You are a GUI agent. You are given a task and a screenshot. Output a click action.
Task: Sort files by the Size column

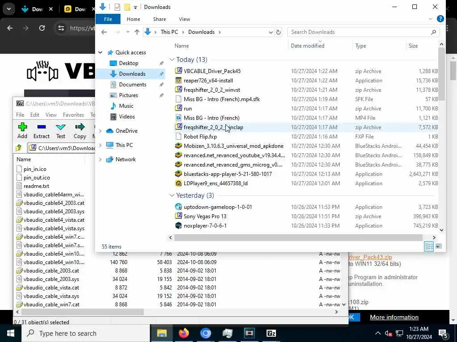pyautogui.click(x=413, y=46)
